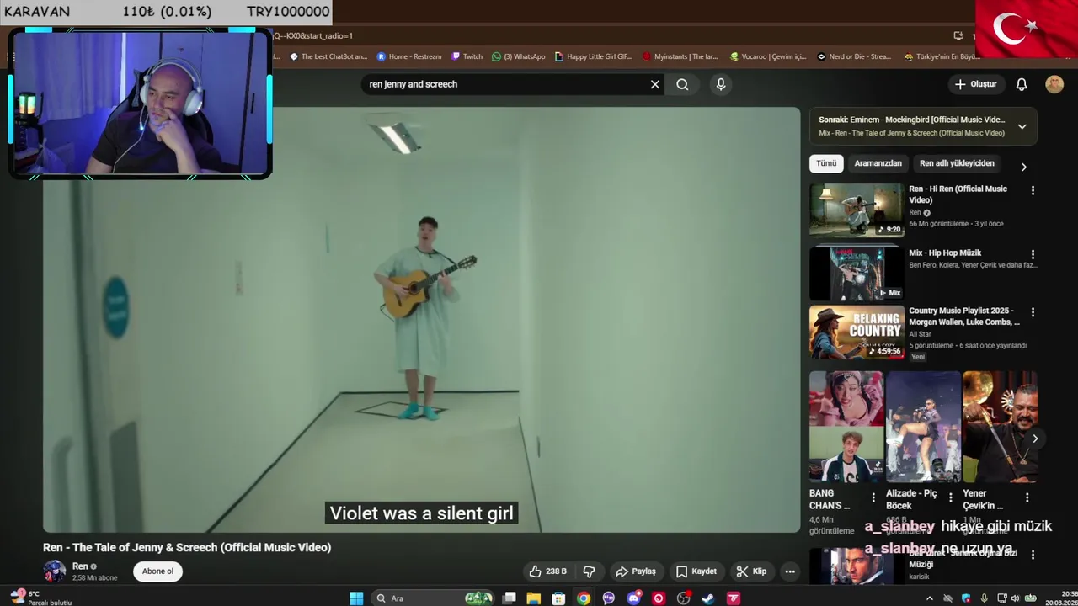Open the Vocaroo bookmark
Image resolution: width=1078 pixels, height=606 pixels.
[x=768, y=56]
